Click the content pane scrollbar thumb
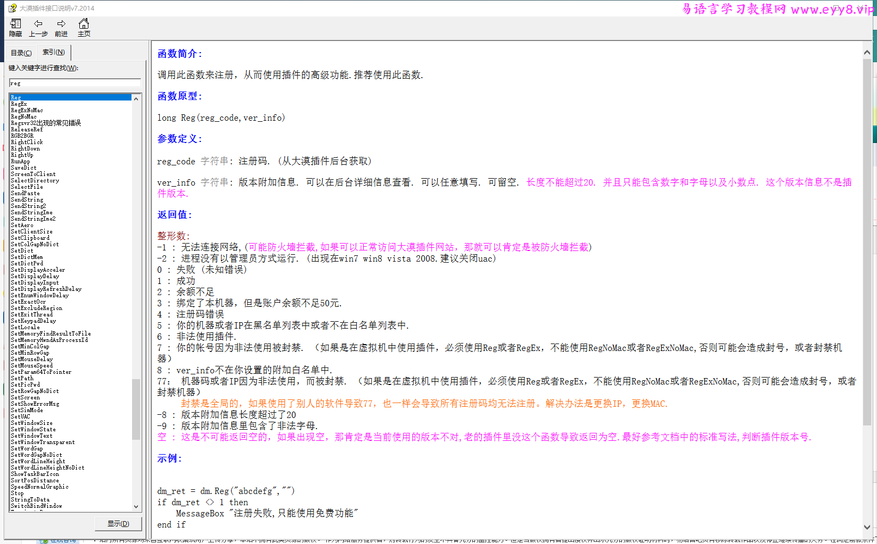This screenshot has width=877, height=544. pyautogui.click(x=867, y=241)
